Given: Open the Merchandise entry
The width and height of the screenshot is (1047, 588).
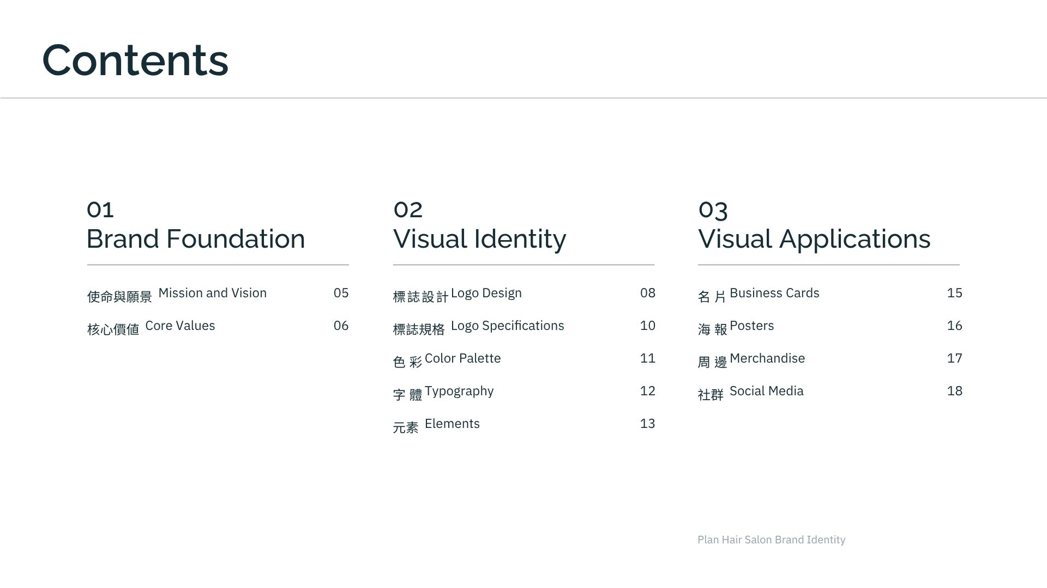Looking at the screenshot, I should pos(767,359).
